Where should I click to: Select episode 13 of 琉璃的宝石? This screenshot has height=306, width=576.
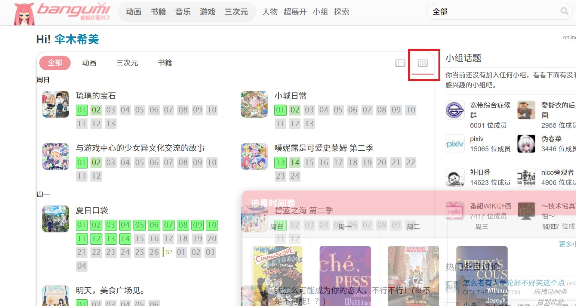pos(111,124)
